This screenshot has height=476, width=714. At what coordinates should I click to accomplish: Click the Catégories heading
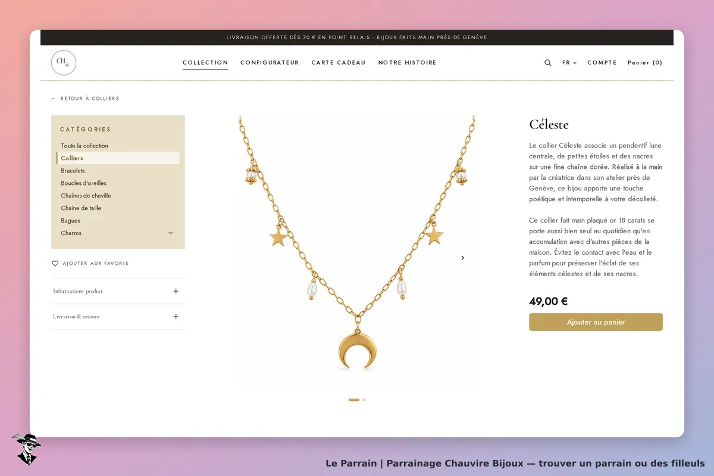[86, 129]
